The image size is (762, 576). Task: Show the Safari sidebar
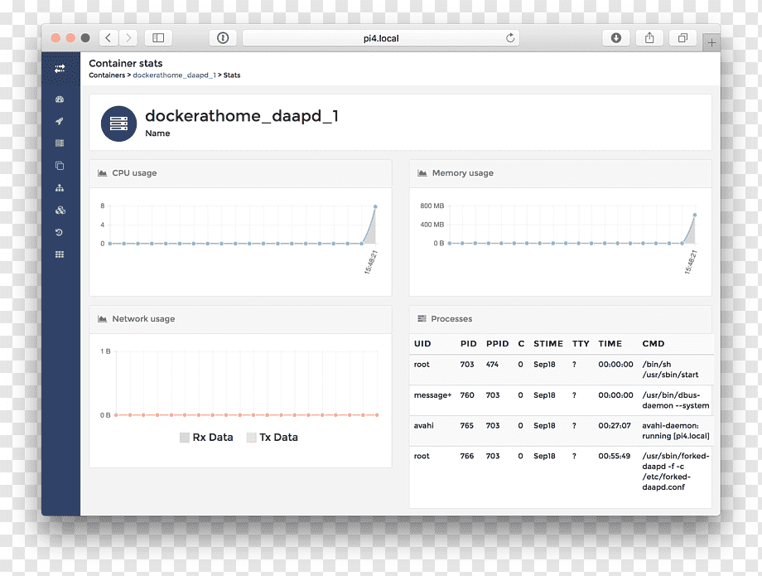(158, 38)
